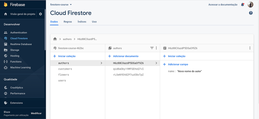Click the Realtime Database icon

click(6, 44)
